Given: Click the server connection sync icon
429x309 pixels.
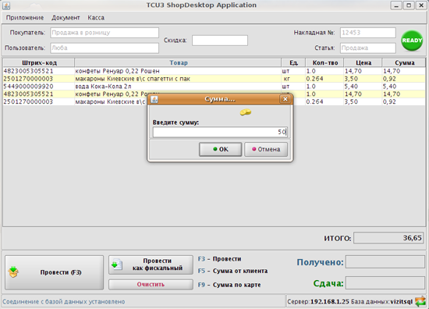Looking at the screenshot, I should pyautogui.click(x=420, y=301).
